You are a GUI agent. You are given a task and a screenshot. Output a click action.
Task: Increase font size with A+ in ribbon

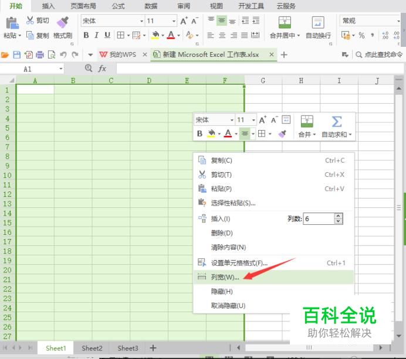pyautogui.click(x=184, y=20)
